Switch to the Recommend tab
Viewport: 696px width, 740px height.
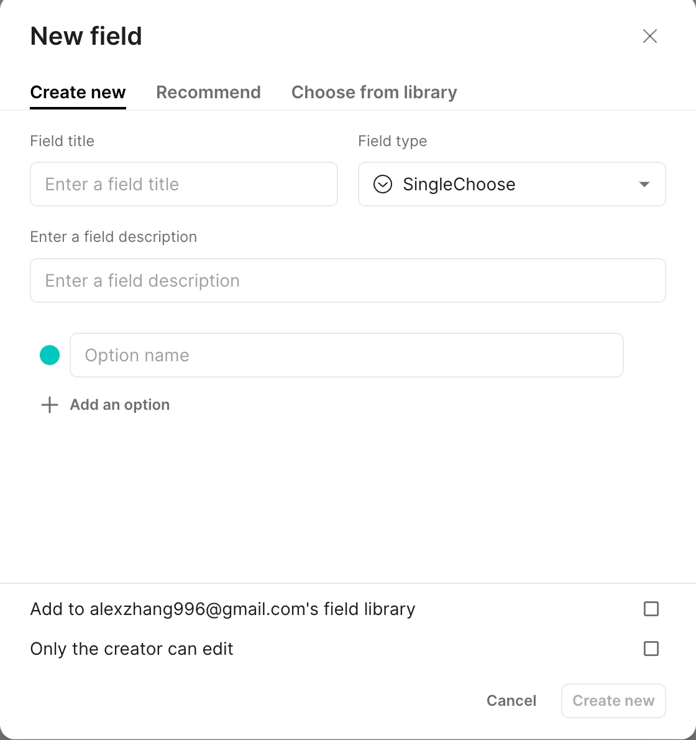[208, 92]
